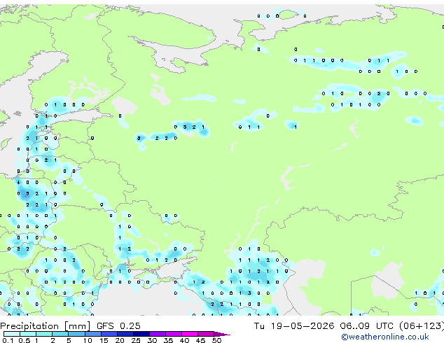444x343 pixels.
Task: Click the "35" legend scale label
Action: coord(168,340)
